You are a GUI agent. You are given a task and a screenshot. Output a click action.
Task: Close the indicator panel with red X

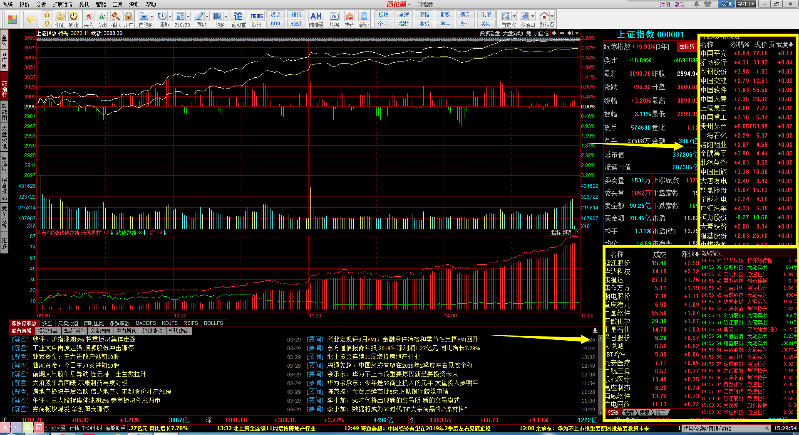pos(577,232)
